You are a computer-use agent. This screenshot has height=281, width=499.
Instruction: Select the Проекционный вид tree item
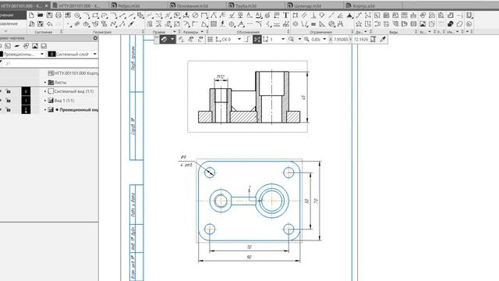79,110
